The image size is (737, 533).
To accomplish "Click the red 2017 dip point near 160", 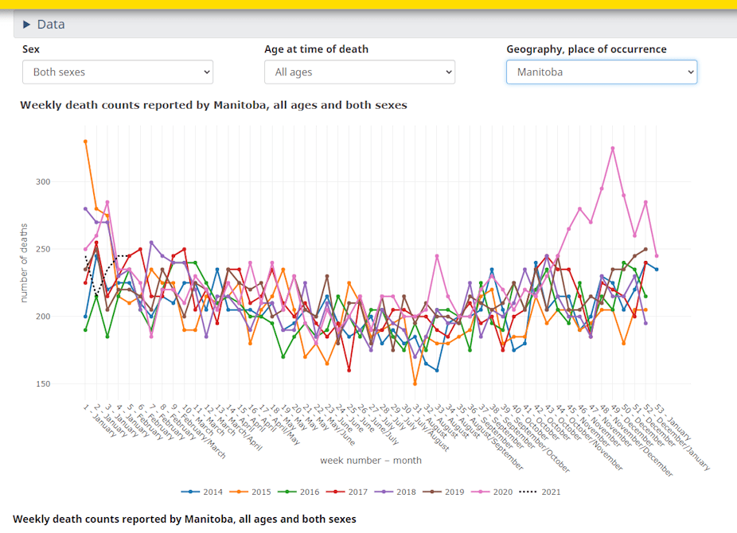I will [x=349, y=371].
